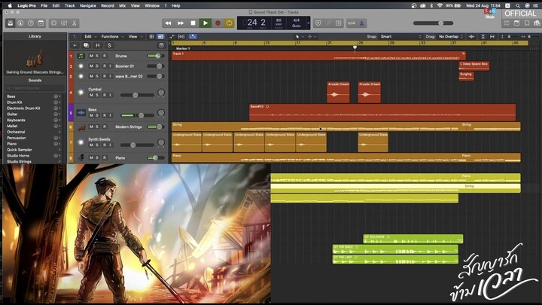Viewport: 542px width, 305px height.
Task: Click the red Record button
Action: click(x=218, y=23)
